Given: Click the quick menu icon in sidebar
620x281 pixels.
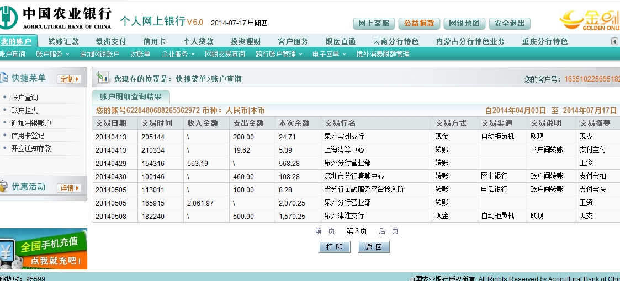Looking at the screenshot, I should coord(4,78).
